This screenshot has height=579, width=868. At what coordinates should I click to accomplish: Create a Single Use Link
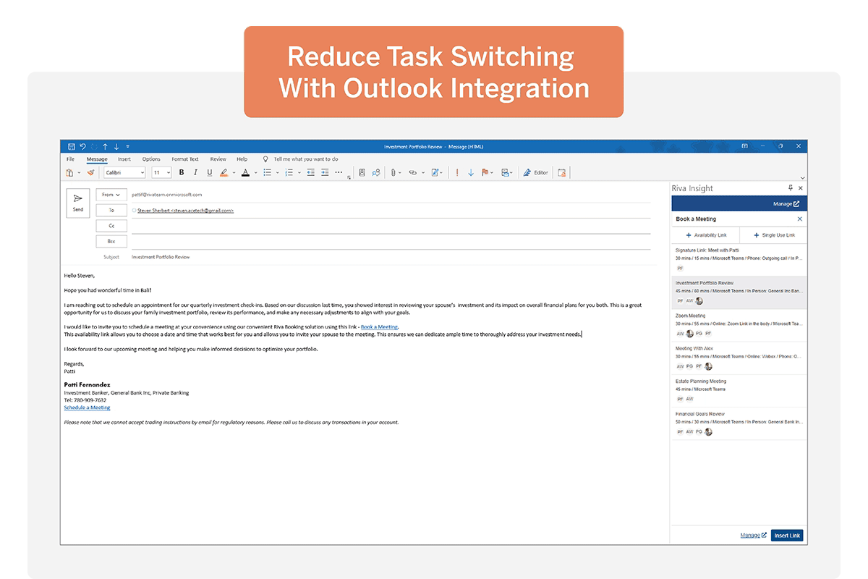pos(773,235)
